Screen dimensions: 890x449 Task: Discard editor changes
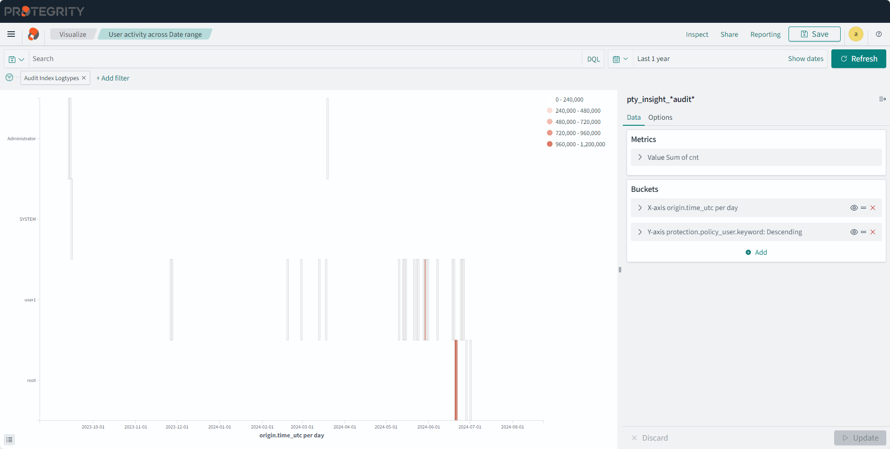click(649, 438)
